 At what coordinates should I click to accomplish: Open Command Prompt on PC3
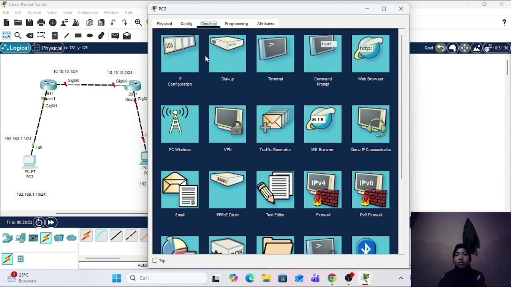pyautogui.click(x=323, y=53)
